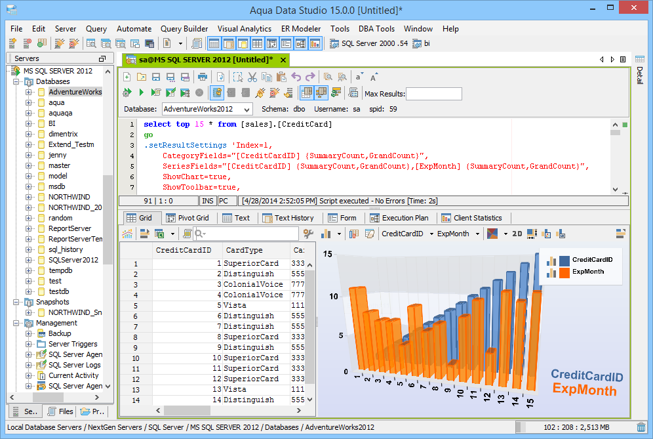This screenshot has width=653, height=439.
Task: Select SQL Server Logs in Management tree
Action: pyautogui.click(x=75, y=366)
